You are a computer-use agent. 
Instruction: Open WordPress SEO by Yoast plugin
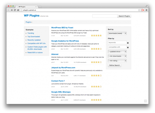62,28
